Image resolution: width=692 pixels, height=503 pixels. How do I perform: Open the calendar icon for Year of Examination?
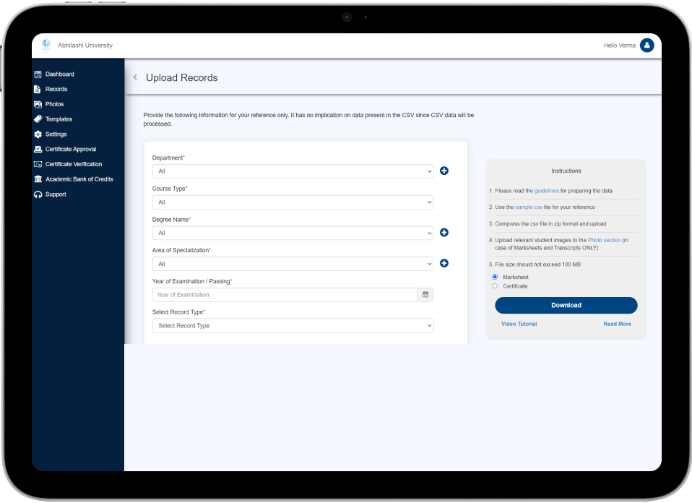pyautogui.click(x=425, y=294)
